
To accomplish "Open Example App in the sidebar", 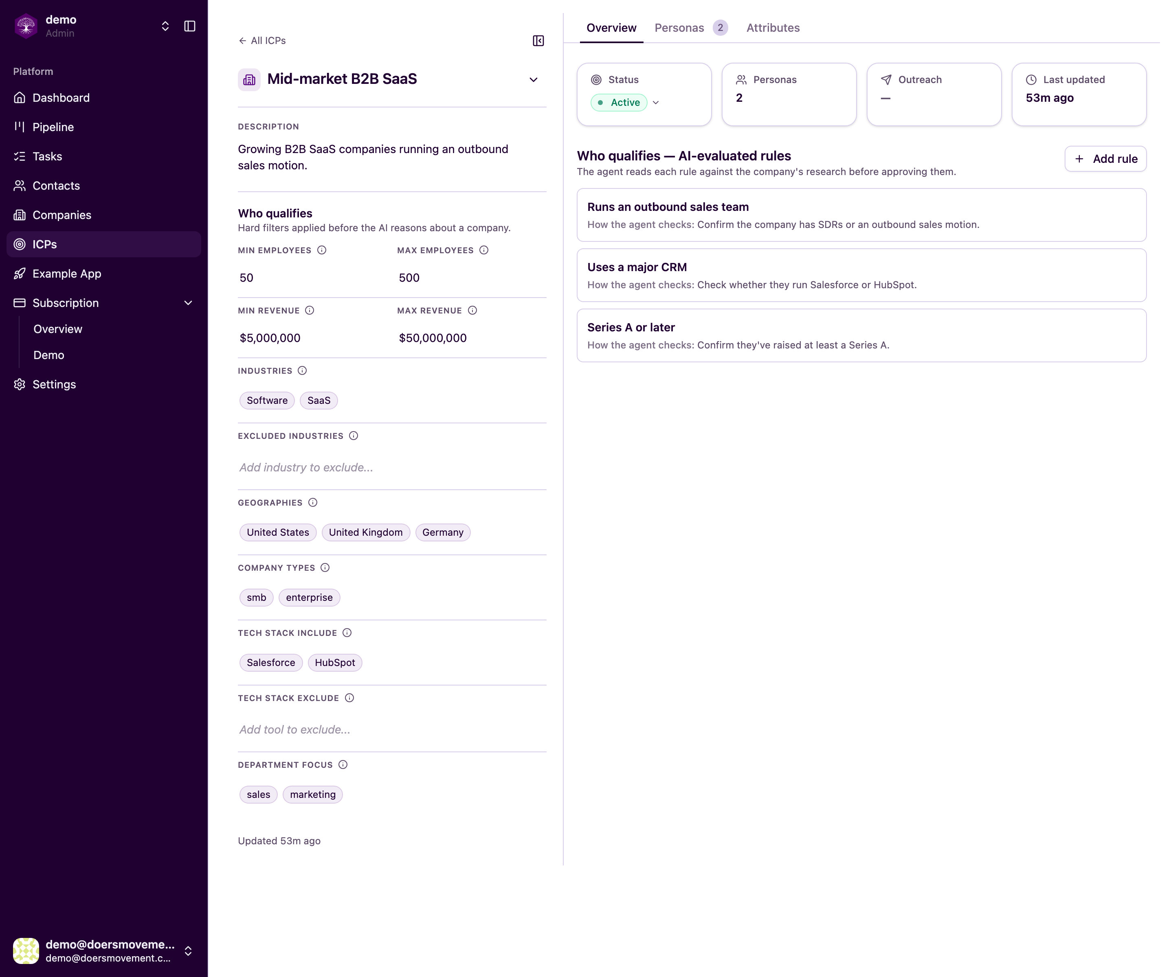I will (104, 274).
